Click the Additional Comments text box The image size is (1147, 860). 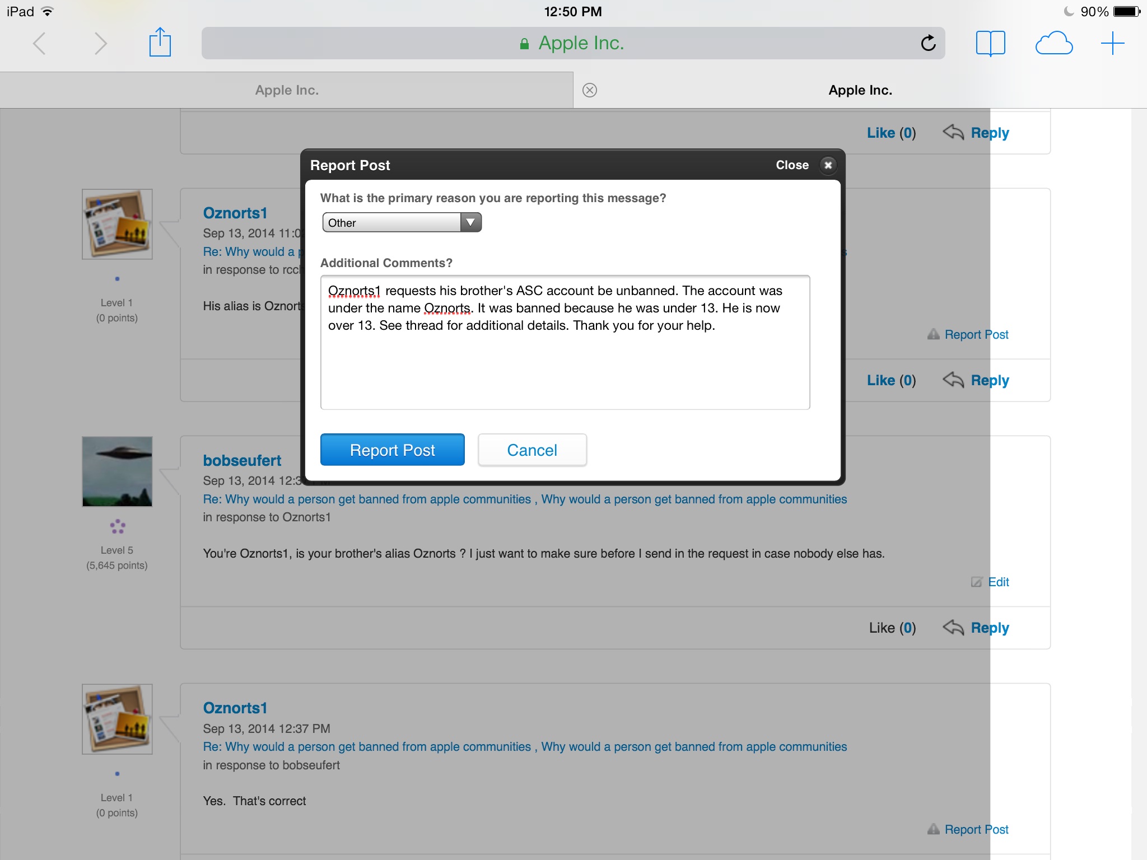(x=565, y=358)
